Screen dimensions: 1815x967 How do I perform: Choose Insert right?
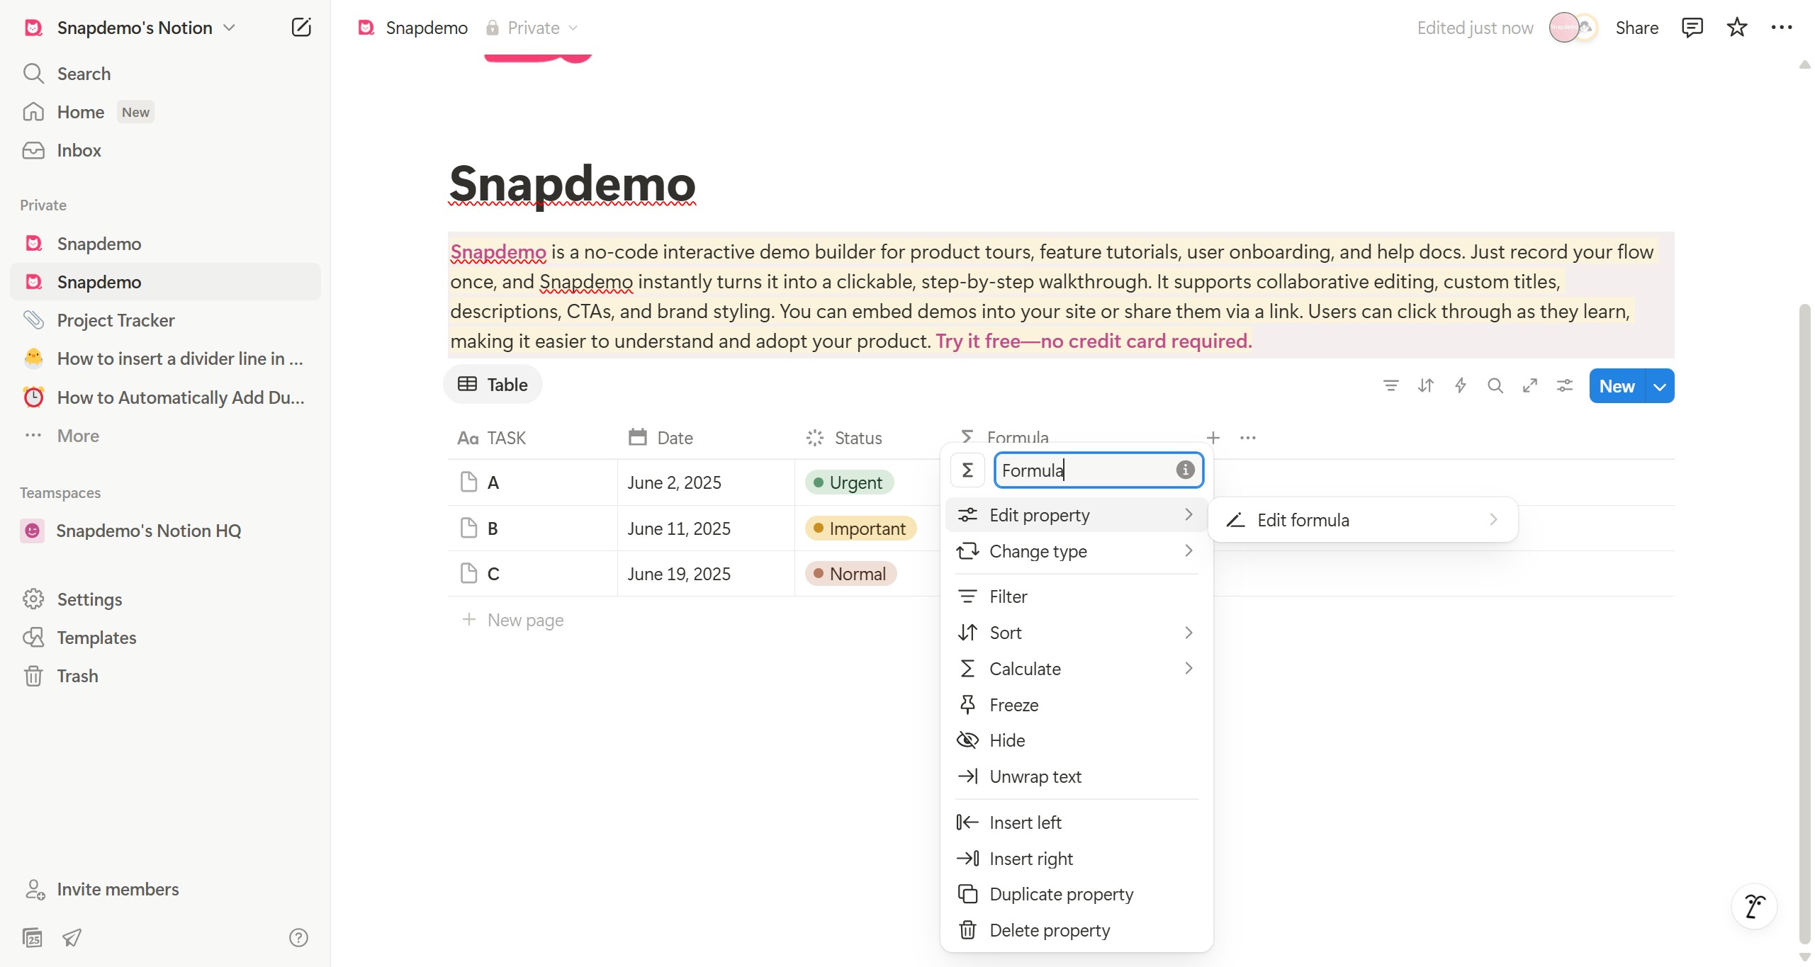tap(1077, 859)
